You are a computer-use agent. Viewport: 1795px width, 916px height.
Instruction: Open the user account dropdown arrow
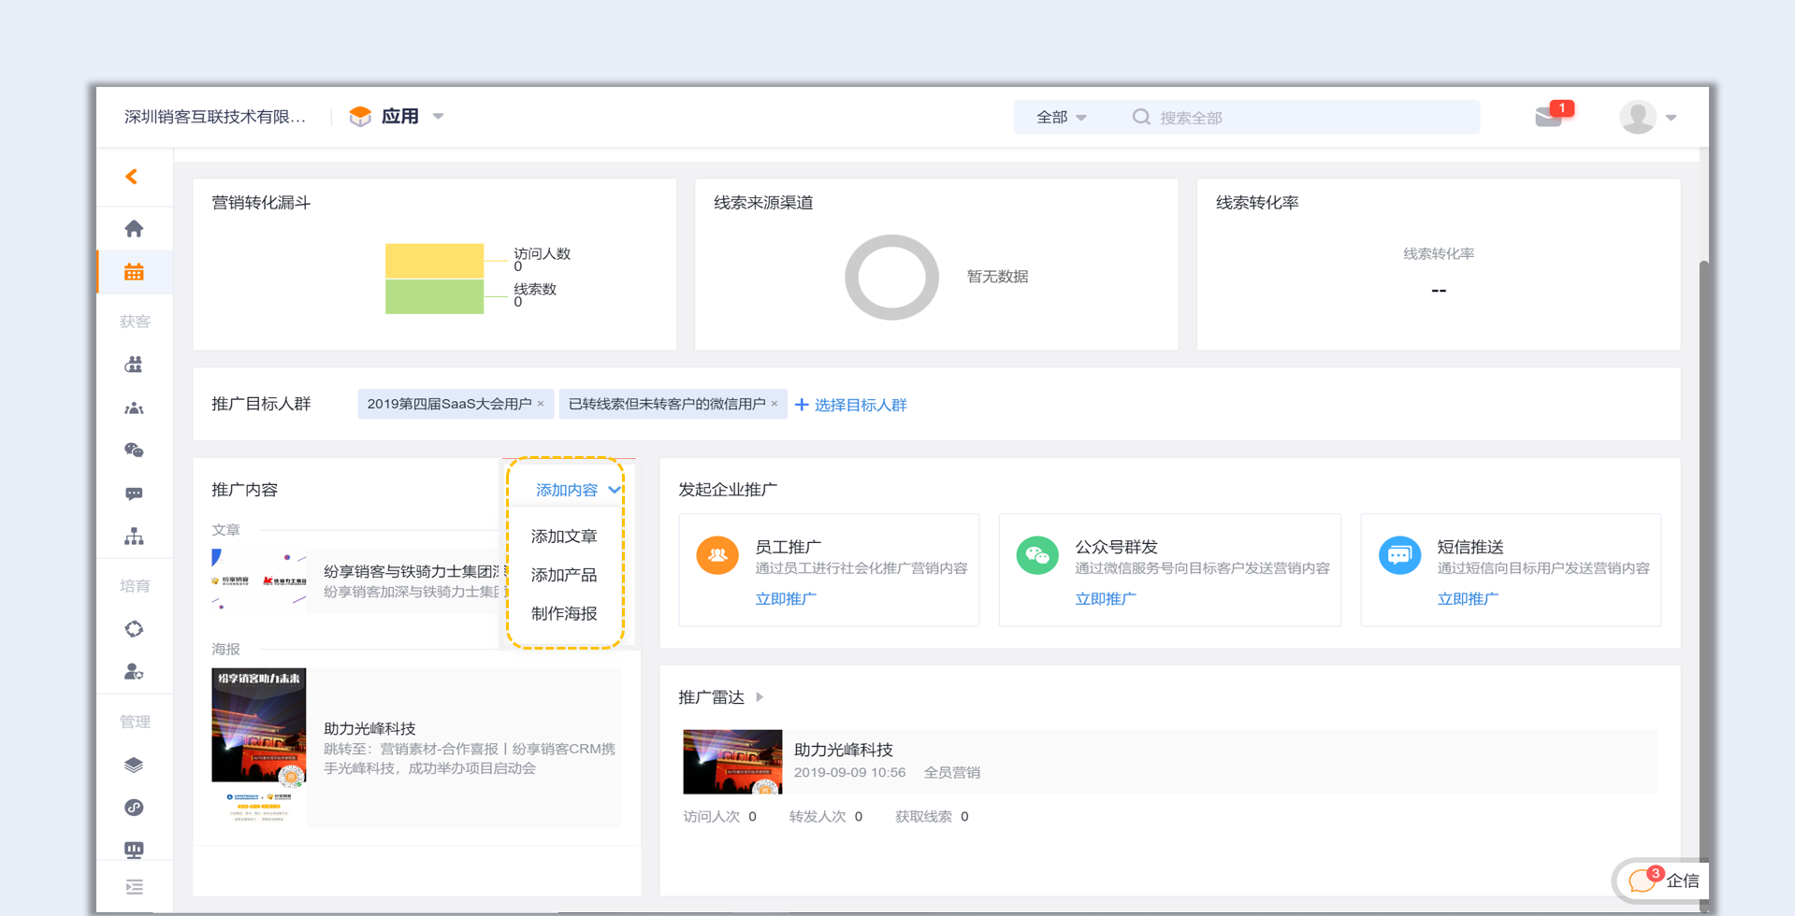[x=1672, y=118]
